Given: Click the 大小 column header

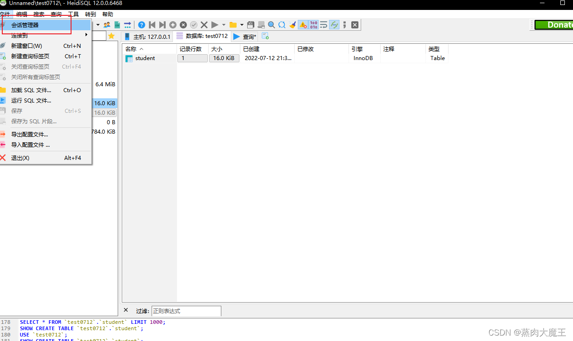Looking at the screenshot, I should tap(224, 49).
